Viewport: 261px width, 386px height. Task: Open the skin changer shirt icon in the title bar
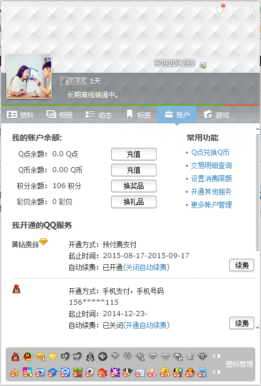point(220,9)
